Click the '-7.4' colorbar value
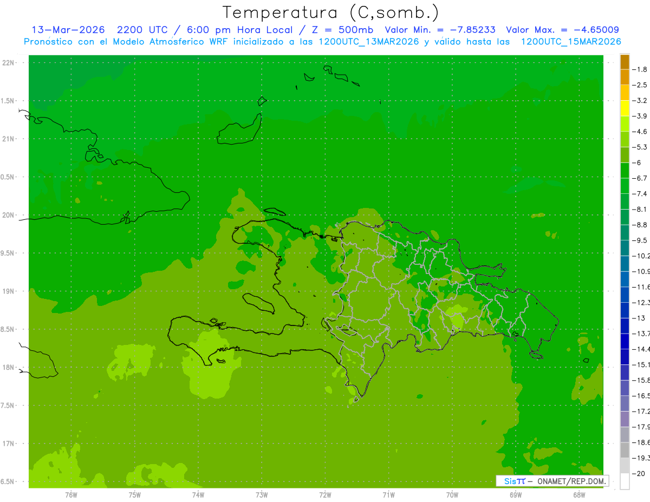The image size is (650, 502). 640,194
